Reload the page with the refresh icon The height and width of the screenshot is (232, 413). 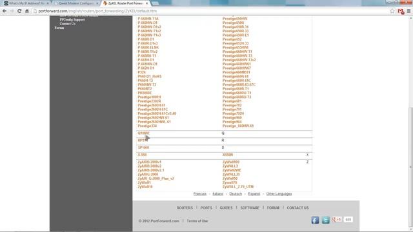point(19,11)
